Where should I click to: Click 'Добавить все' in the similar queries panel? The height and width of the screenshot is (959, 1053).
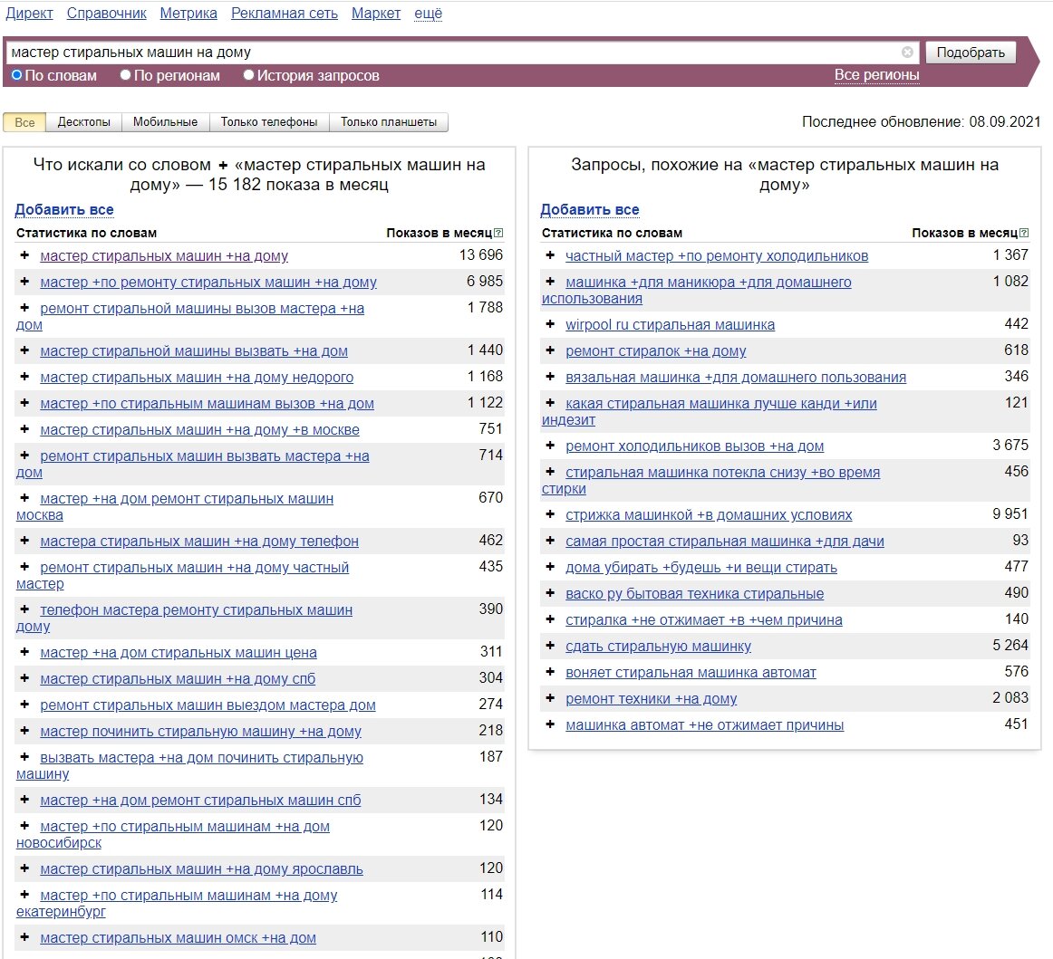(590, 209)
